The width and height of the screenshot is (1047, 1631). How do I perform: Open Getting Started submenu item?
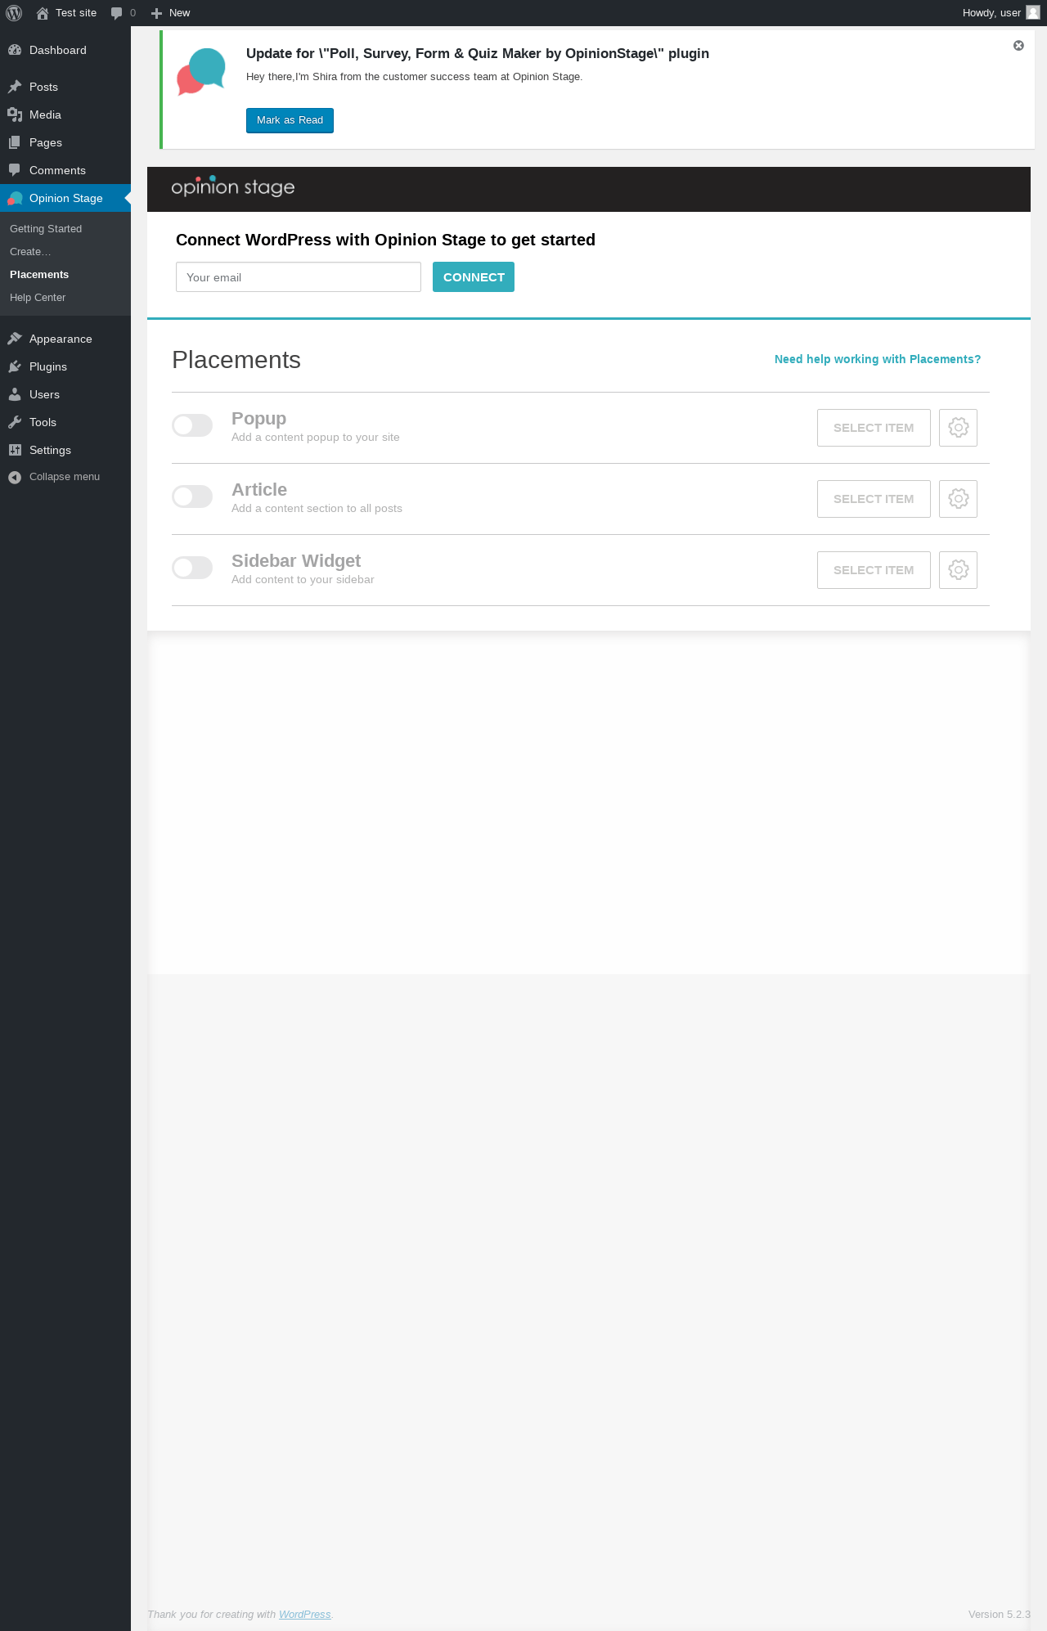46,229
